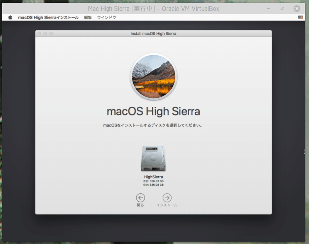
Task: Click the macOS High Sierra mountain logo
Action: [153, 77]
